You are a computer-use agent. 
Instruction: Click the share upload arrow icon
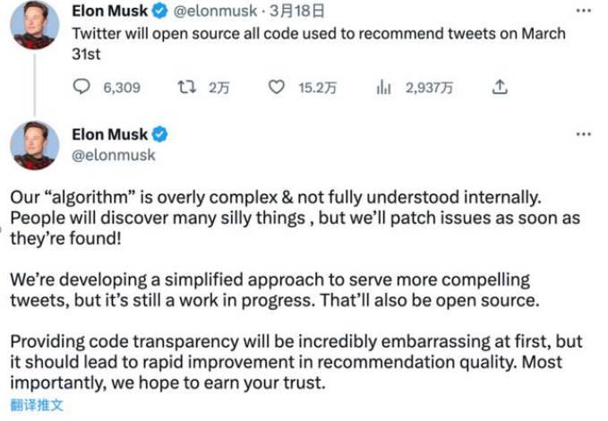[x=501, y=87]
